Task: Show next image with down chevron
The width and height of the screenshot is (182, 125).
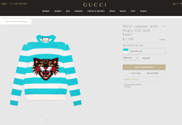Action: coord(47,120)
